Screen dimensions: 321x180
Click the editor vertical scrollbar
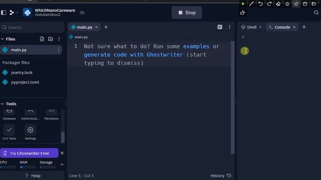pyautogui.click(x=232, y=97)
